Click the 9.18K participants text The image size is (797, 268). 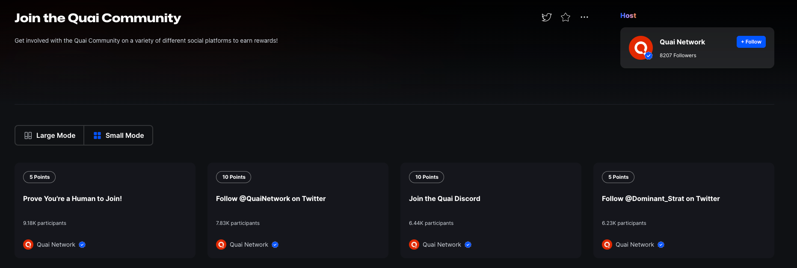point(44,223)
